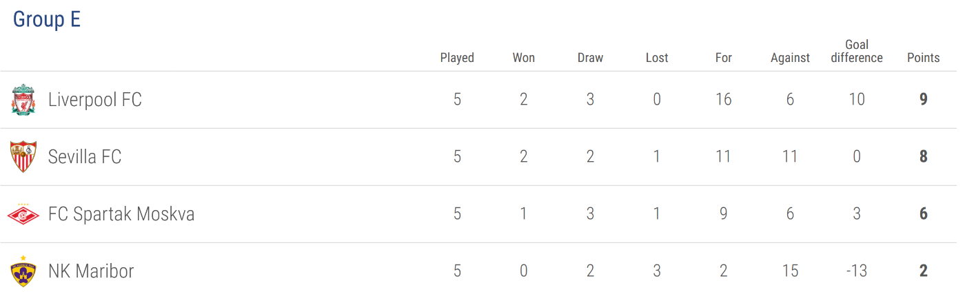Image resolution: width=965 pixels, height=303 pixels.
Task: Click the FC Spartak Moskva logo
Action: click(23, 214)
